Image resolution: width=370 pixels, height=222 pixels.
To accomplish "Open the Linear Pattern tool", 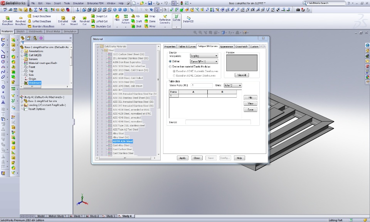I will click(x=126, y=19).
